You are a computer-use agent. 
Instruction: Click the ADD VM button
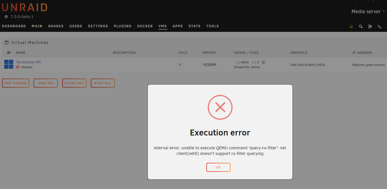tap(46, 83)
